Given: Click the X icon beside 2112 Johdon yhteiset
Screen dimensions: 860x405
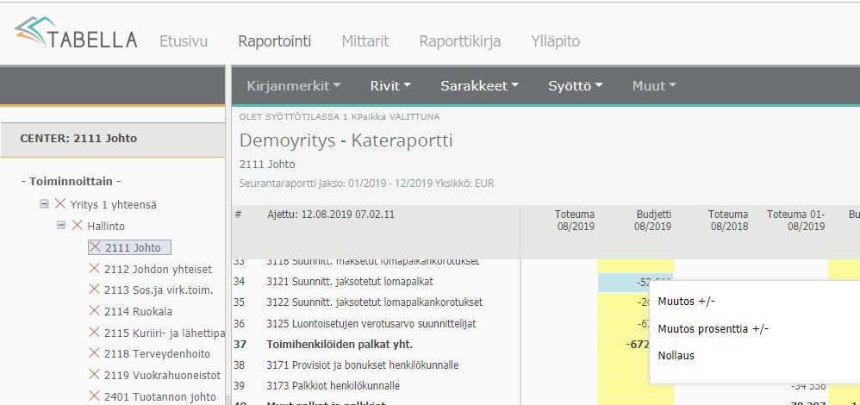Looking at the screenshot, I should (95, 269).
